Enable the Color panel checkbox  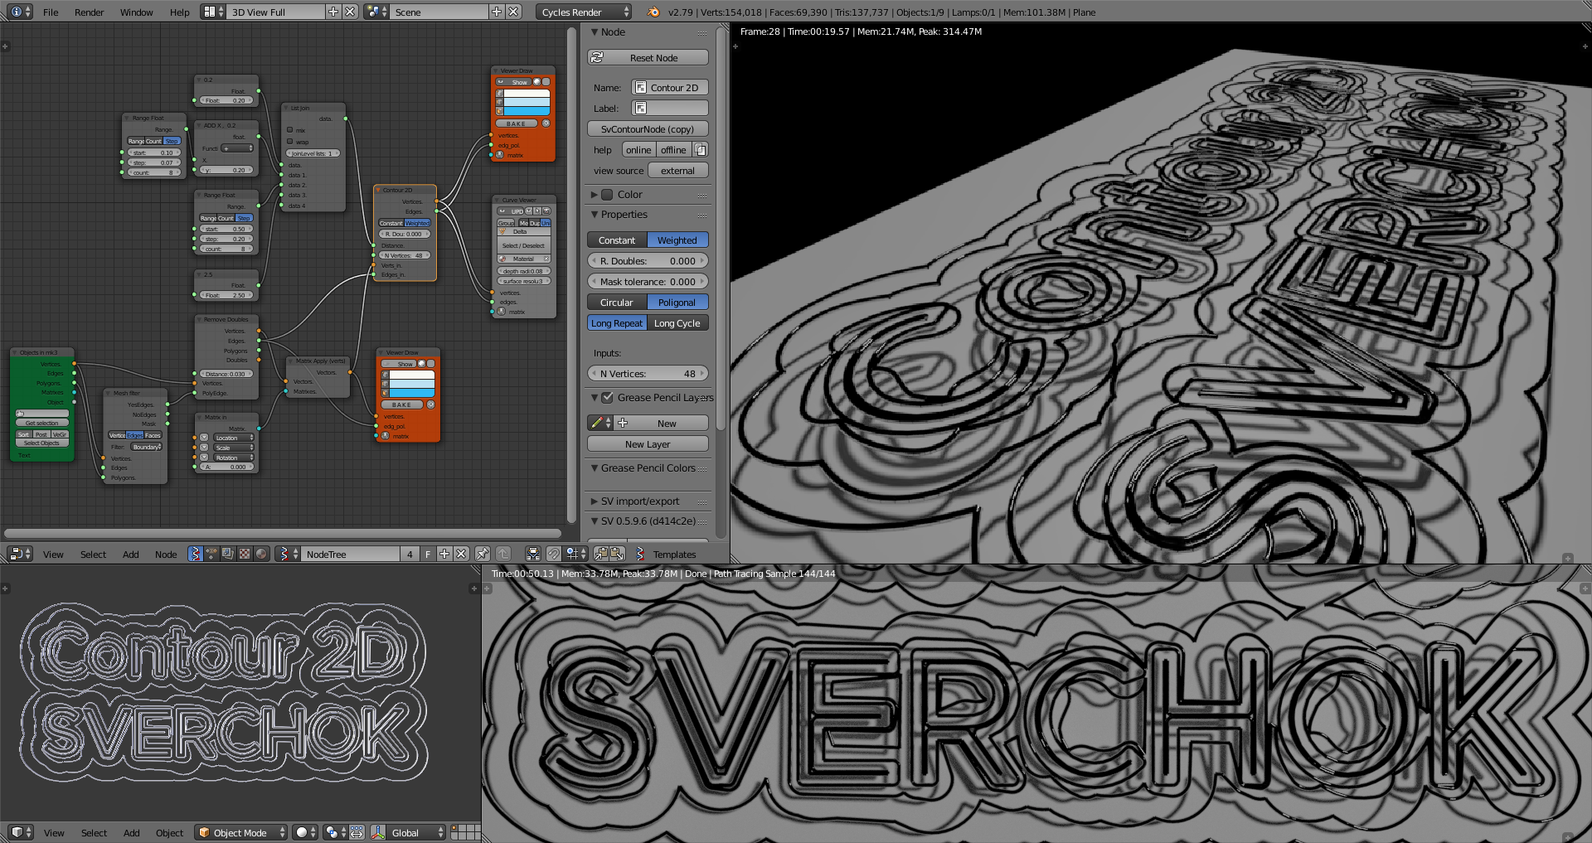point(607,194)
